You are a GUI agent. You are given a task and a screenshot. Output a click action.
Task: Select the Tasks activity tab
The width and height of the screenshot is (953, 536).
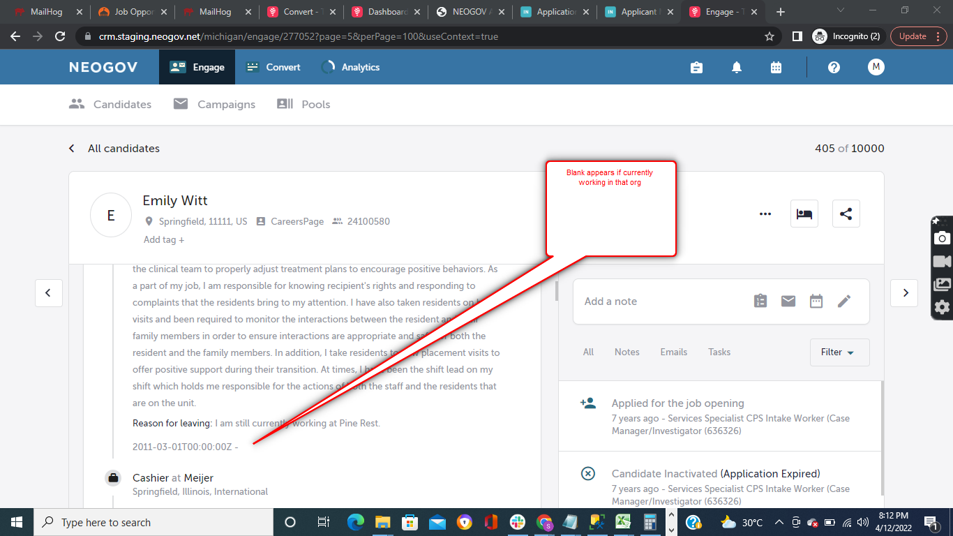[x=719, y=352]
